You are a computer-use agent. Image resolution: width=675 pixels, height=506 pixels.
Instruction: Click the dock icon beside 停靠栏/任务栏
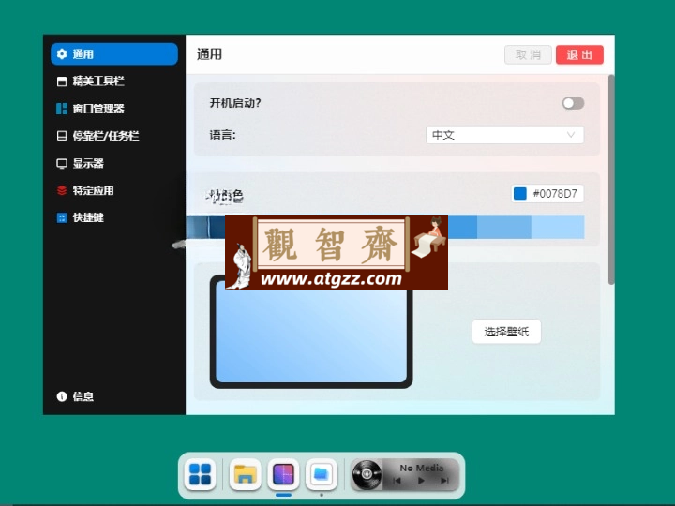pyautogui.click(x=62, y=136)
